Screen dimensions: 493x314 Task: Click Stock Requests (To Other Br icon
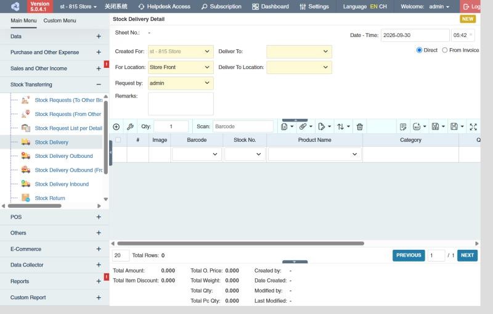coord(25,100)
